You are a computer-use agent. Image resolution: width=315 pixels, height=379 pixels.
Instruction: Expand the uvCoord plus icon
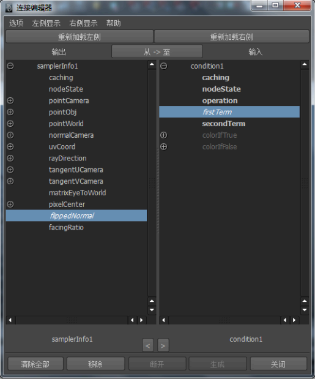tap(10, 147)
